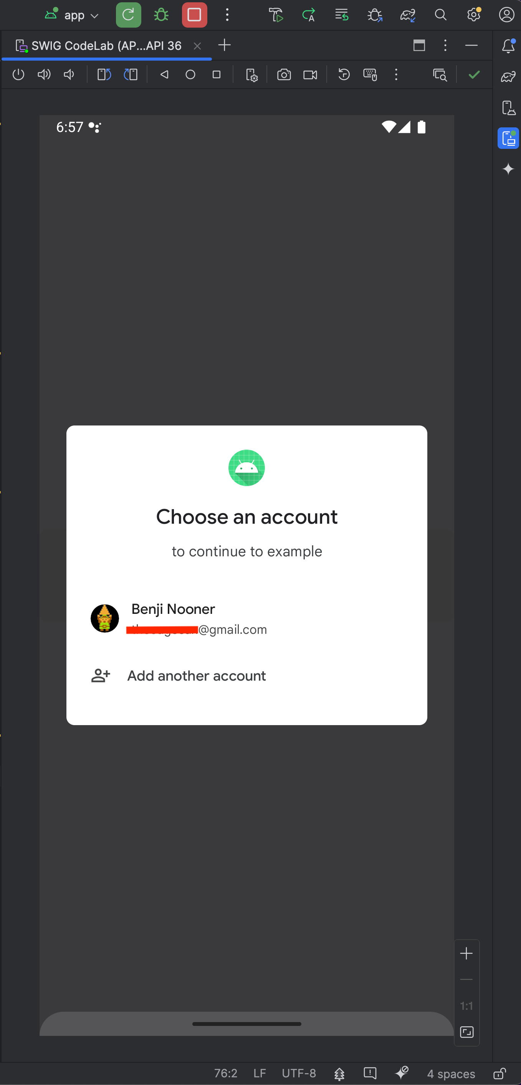Open the Gemini sparkle tool window
This screenshot has height=1085, width=521.
pyautogui.click(x=508, y=169)
